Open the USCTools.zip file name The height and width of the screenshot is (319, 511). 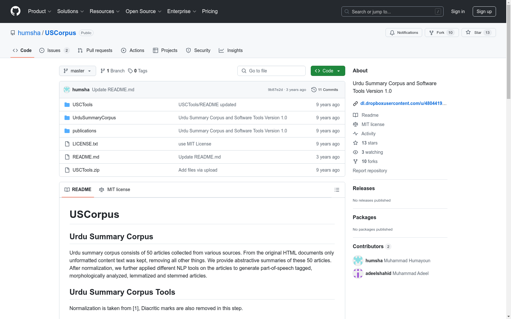86,170
